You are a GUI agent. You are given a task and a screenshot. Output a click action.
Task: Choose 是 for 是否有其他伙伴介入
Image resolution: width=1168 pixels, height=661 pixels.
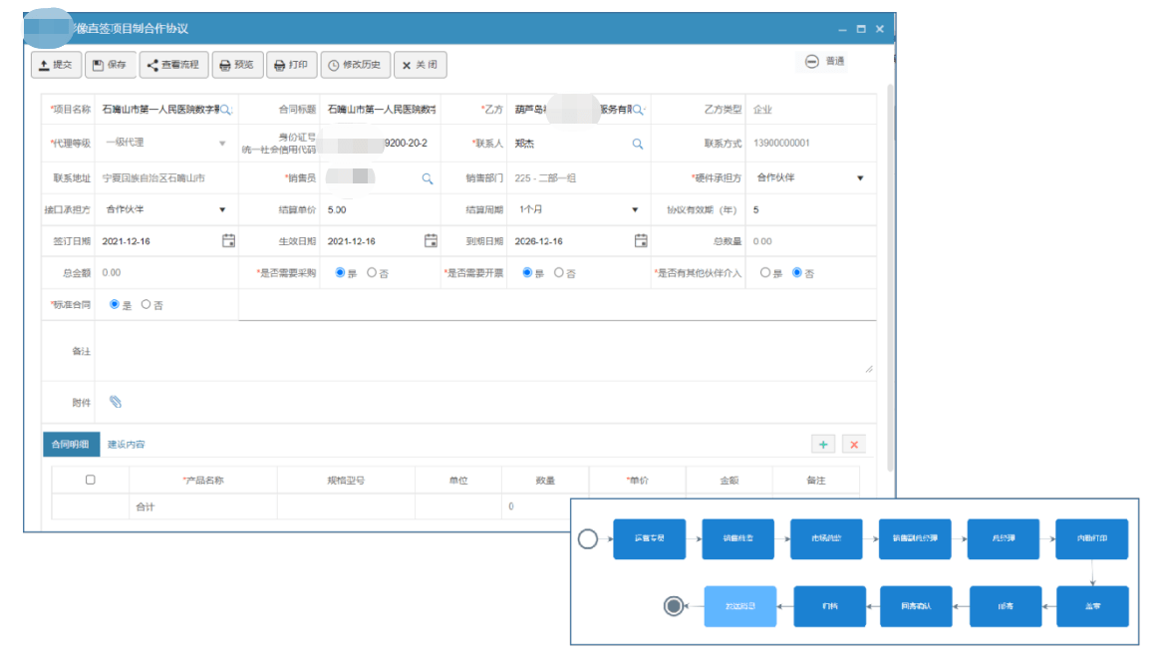tap(767, 271)
